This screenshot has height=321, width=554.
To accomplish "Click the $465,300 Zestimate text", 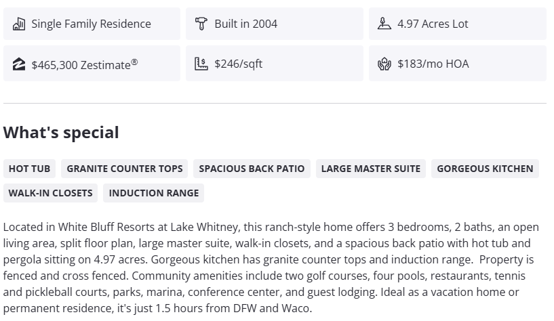I will (x=85, y=64).
